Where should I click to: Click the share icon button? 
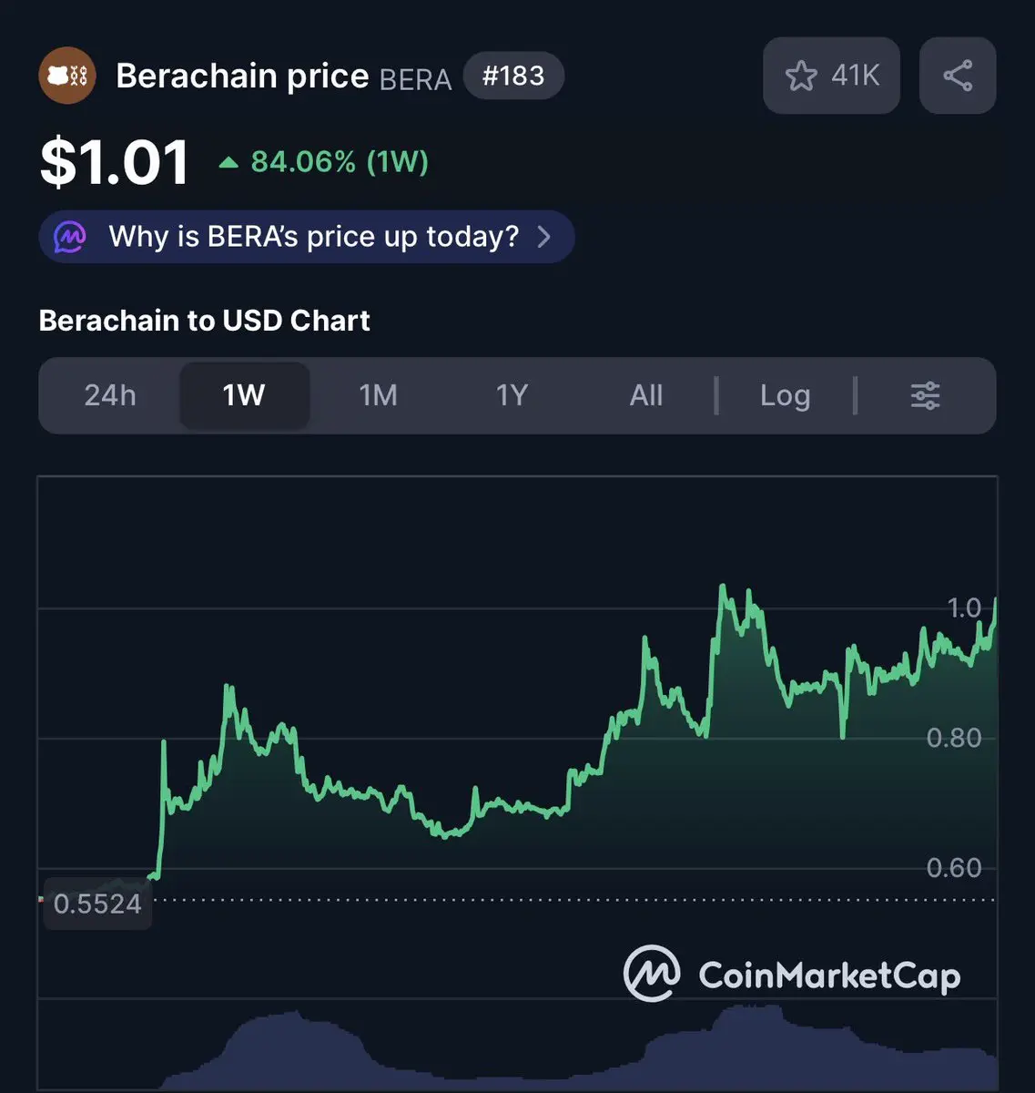[x=958, y=76]
